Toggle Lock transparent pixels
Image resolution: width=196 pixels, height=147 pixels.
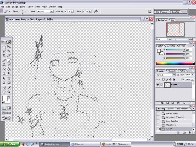click(x=163, y=79)
